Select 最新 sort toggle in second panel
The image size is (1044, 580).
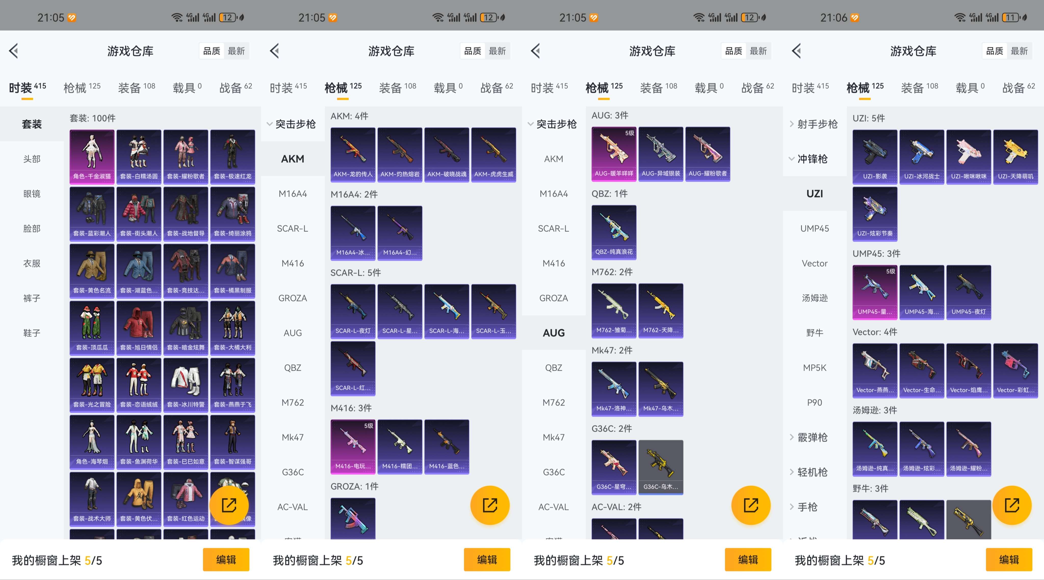click(497, 51)
